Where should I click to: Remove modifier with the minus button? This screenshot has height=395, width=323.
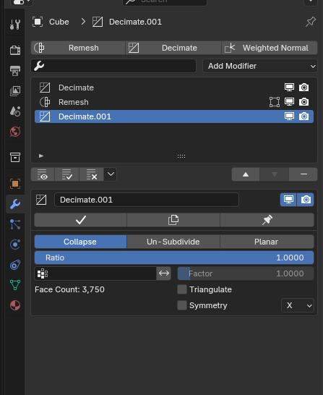coord(303,174)
